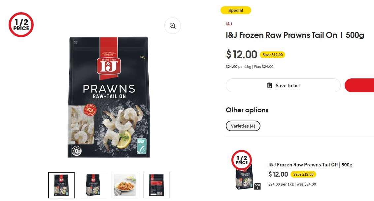Select the second pack thumbnail
This screenshot has height=201, width=374.
[x=93, y=185]
